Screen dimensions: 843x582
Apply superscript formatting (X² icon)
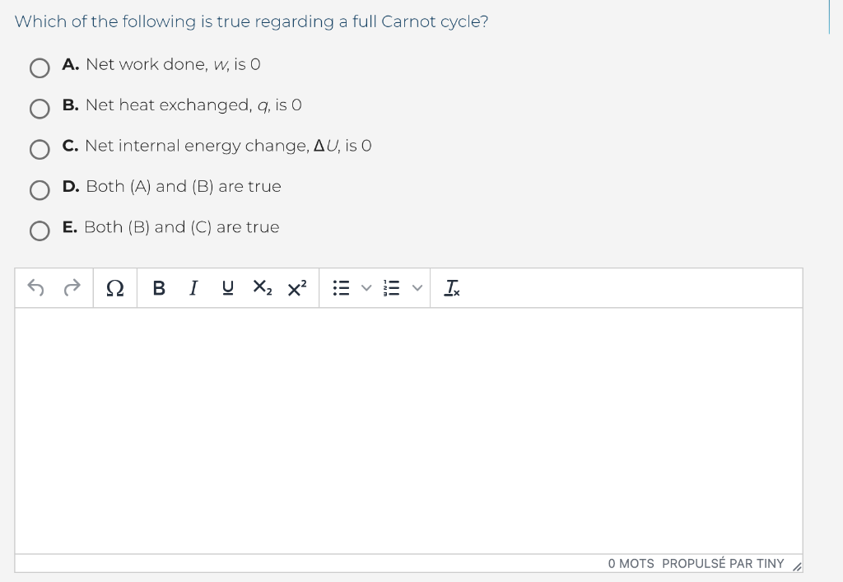tap(296, 287)
